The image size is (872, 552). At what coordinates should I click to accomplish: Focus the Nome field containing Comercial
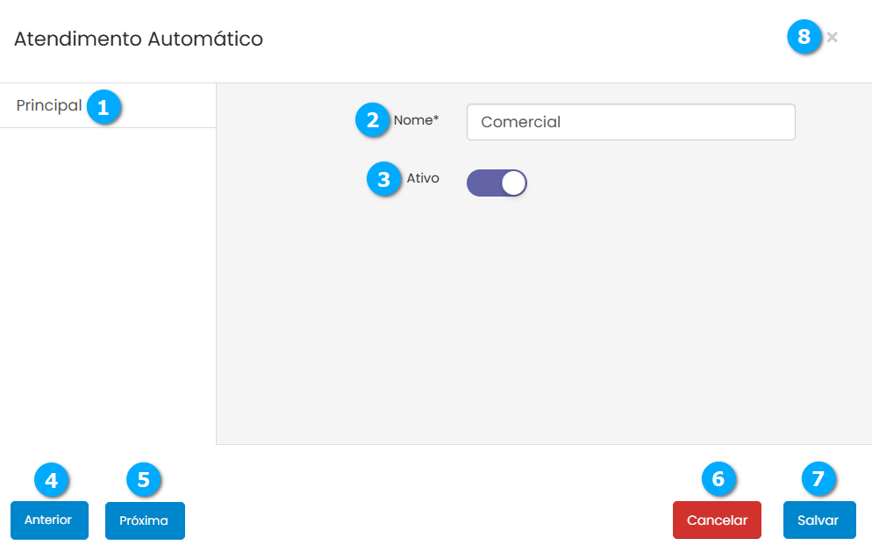click(x=630, y=122)
